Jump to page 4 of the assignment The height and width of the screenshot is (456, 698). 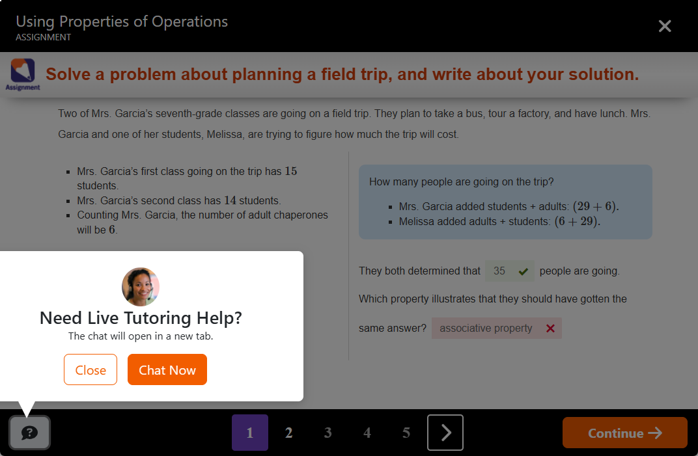click(x=367, y=433)
